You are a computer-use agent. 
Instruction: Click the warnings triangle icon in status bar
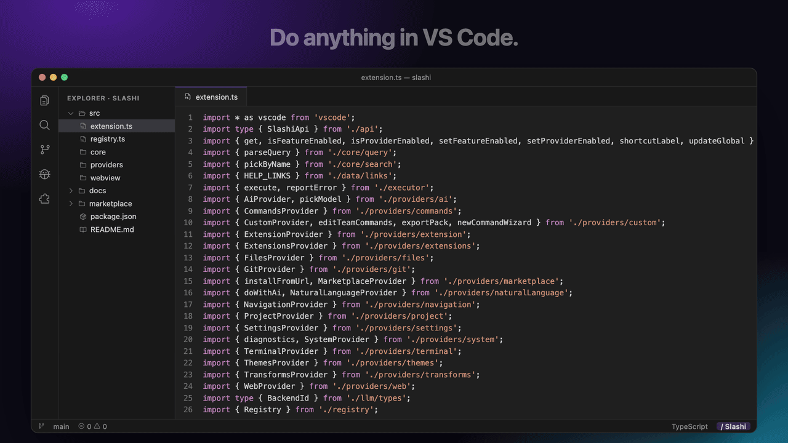97,426
